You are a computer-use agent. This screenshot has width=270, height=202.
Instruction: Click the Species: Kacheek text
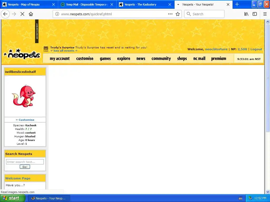(x=25, y=125)
